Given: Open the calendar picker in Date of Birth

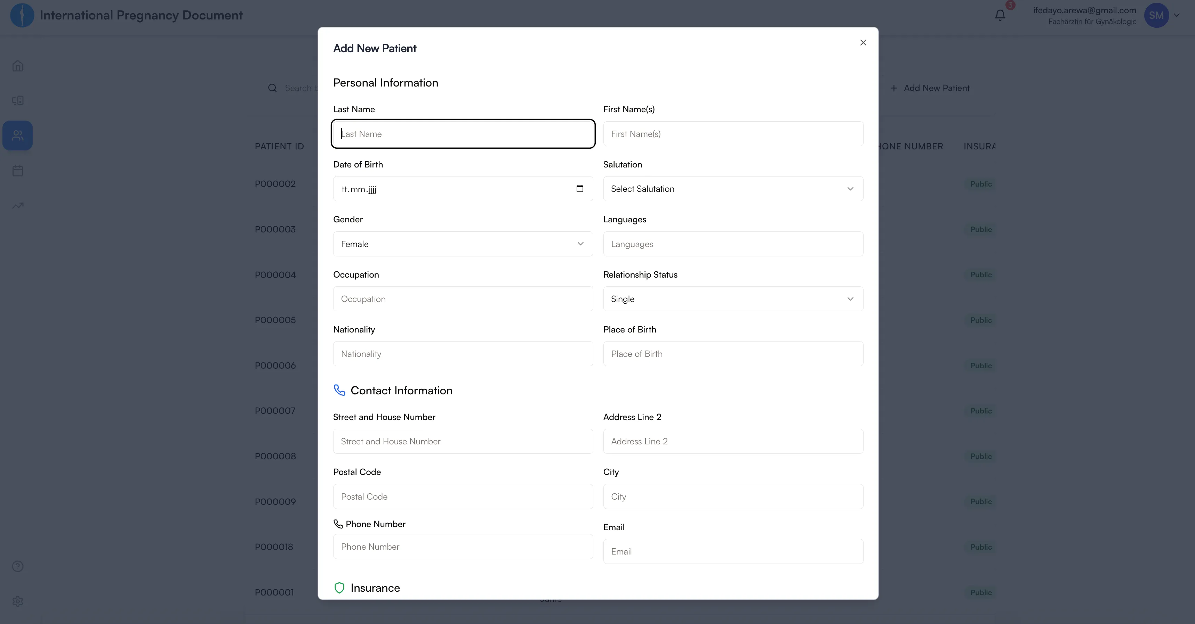Looking at the screenshot, I should point(579,189).
